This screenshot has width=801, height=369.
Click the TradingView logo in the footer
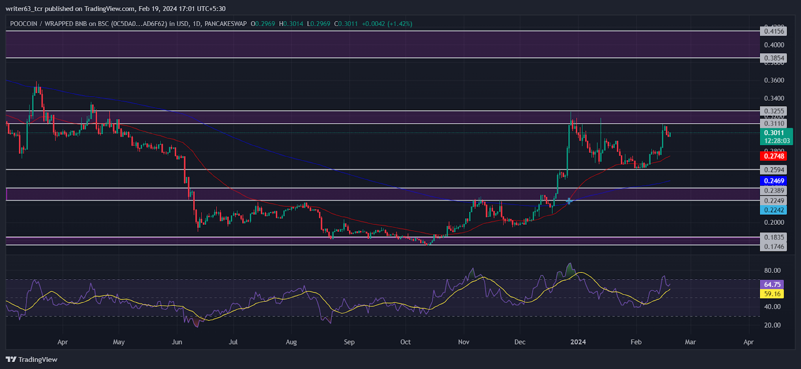pyautogui.click(x=32, y=359)
